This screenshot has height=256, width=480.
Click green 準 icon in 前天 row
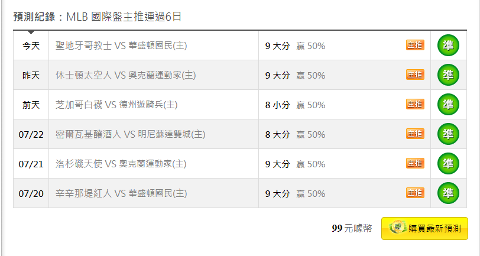(448, 105)
